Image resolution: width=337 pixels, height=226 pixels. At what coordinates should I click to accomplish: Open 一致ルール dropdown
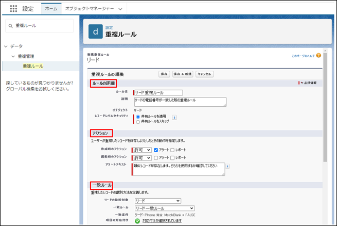click(x=165, y=208)
